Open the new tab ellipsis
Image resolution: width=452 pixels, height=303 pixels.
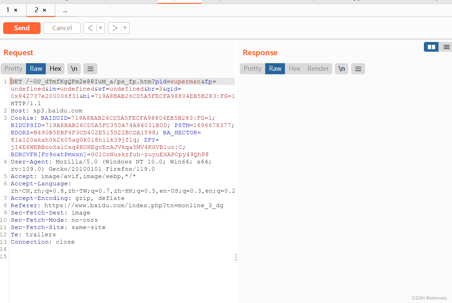[x=65, y=10]
